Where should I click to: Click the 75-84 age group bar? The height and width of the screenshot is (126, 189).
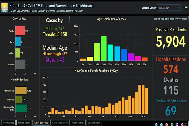click(138, 58)
